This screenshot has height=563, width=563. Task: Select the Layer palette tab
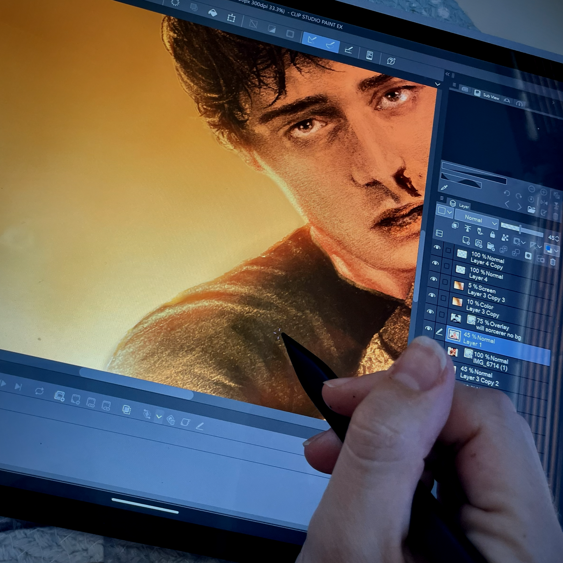[459, 204]
